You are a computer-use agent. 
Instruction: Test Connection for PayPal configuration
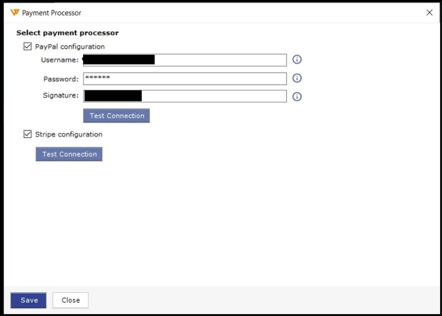click(x=117, y=115)
